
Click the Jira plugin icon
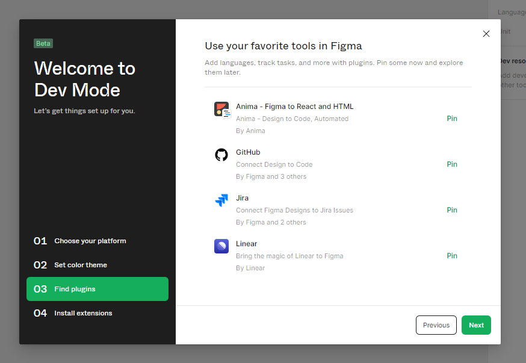(221, 200)
